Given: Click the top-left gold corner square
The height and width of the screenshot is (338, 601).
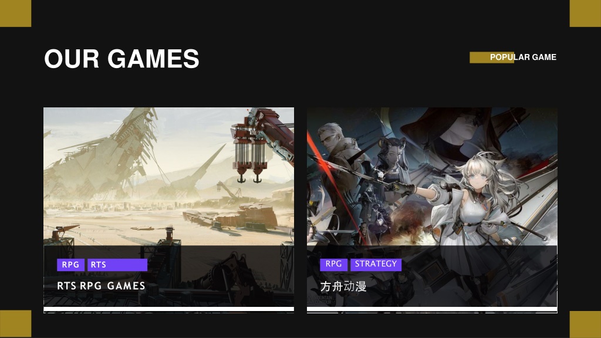Looking at the screenshot, I should (15, 13).
